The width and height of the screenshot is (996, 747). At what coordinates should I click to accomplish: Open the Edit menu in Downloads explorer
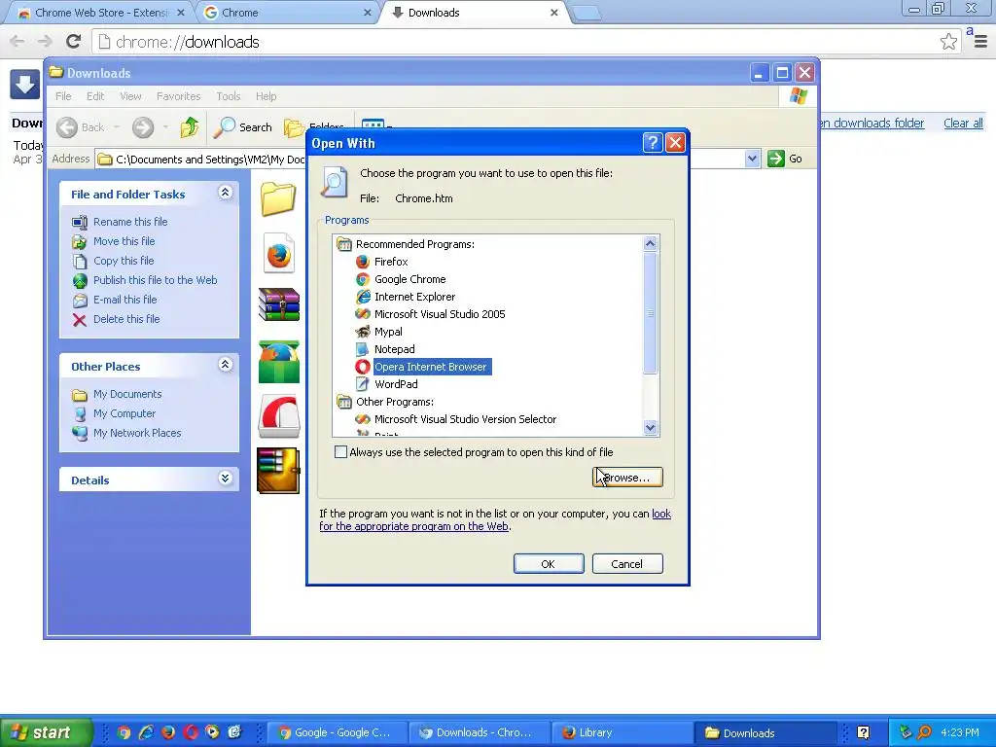95,96
